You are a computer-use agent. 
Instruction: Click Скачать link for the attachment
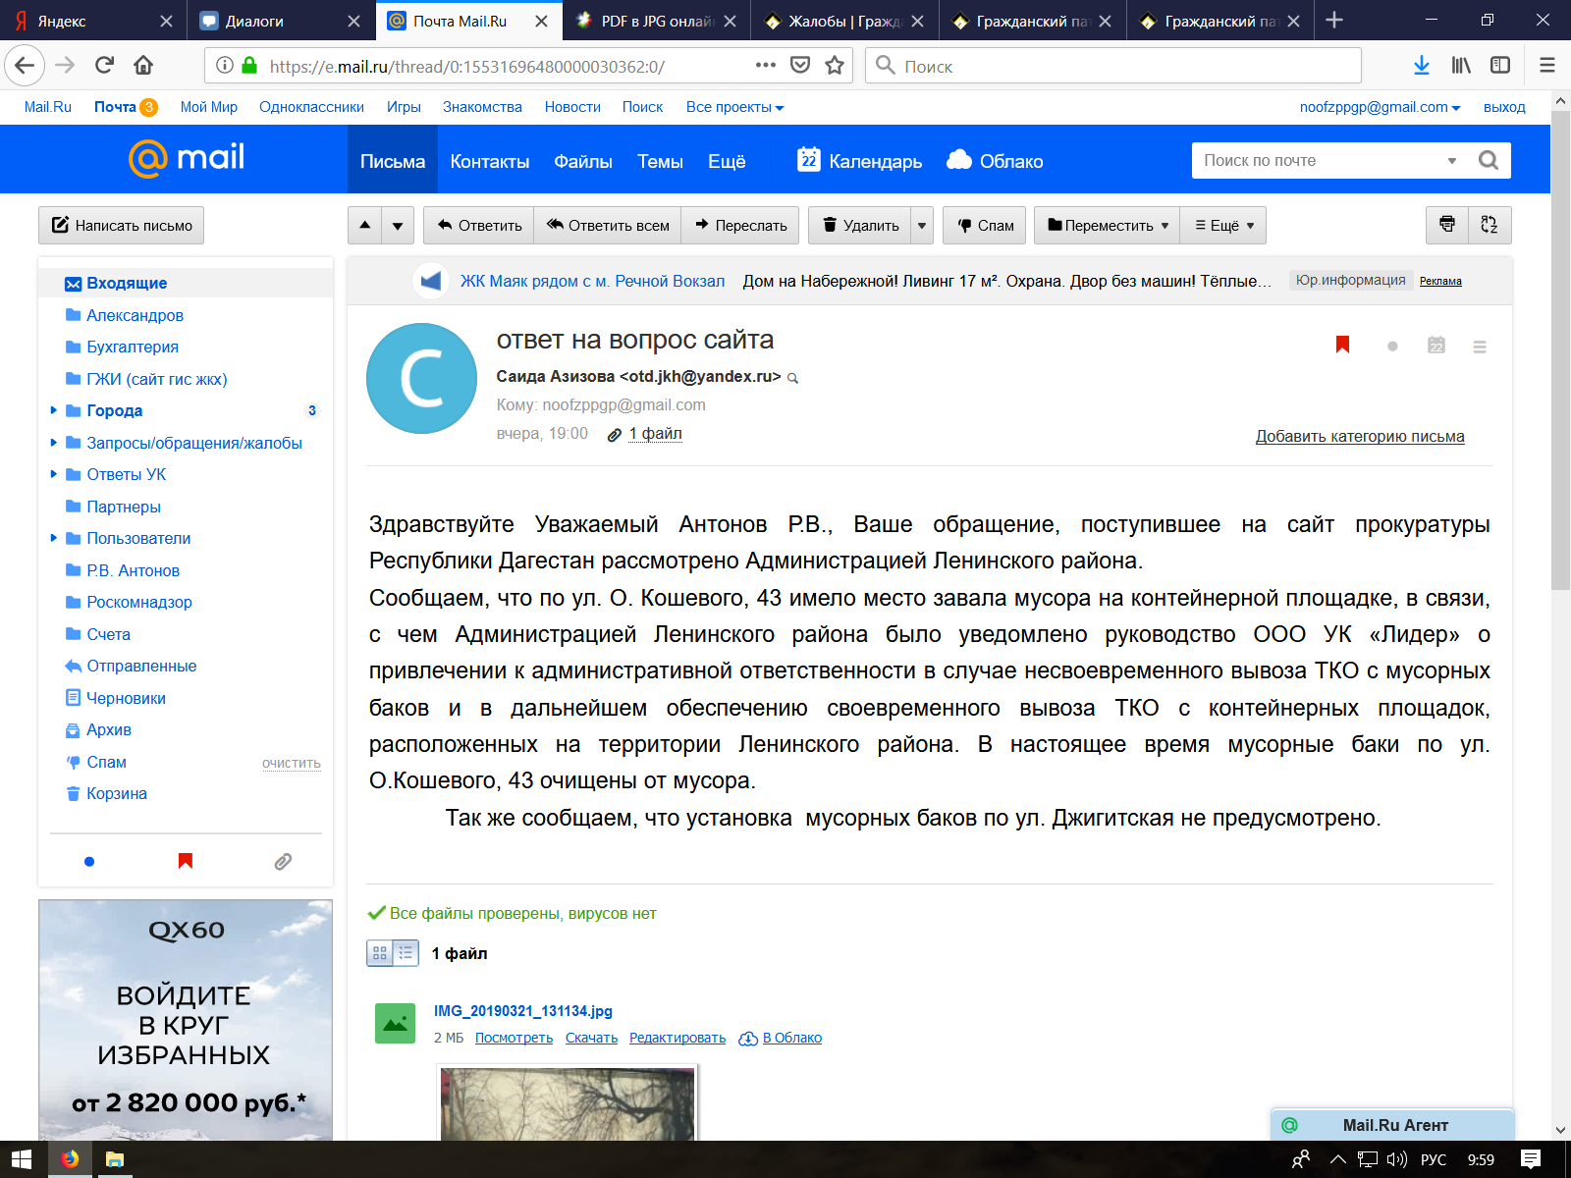point(591,1038)
